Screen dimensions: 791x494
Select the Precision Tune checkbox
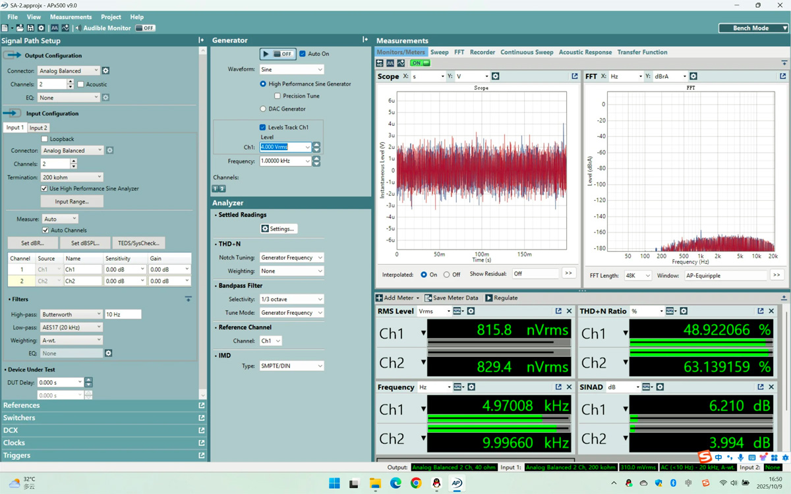tap(278, 95)
